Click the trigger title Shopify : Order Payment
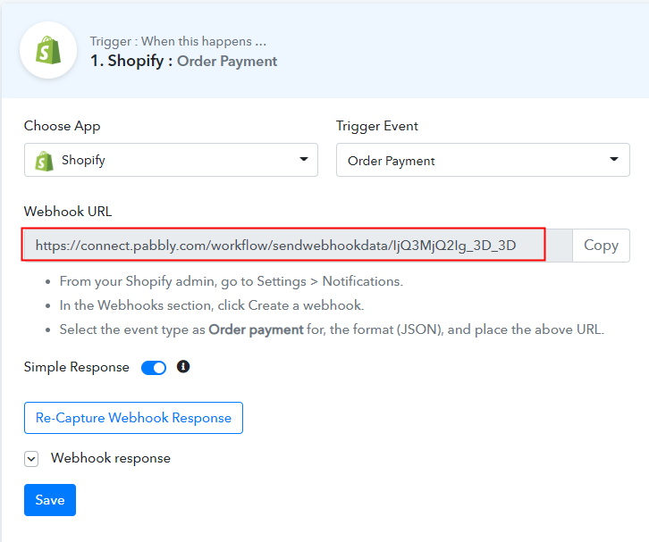This screenshot has height=542, width=649. point(183,61)
